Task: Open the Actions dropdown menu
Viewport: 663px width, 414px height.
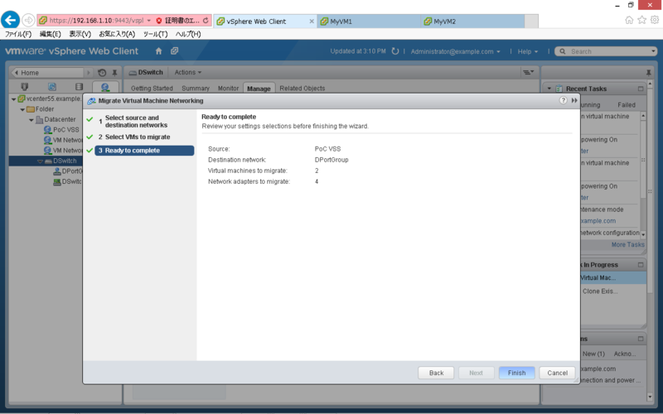Action: 188,72
